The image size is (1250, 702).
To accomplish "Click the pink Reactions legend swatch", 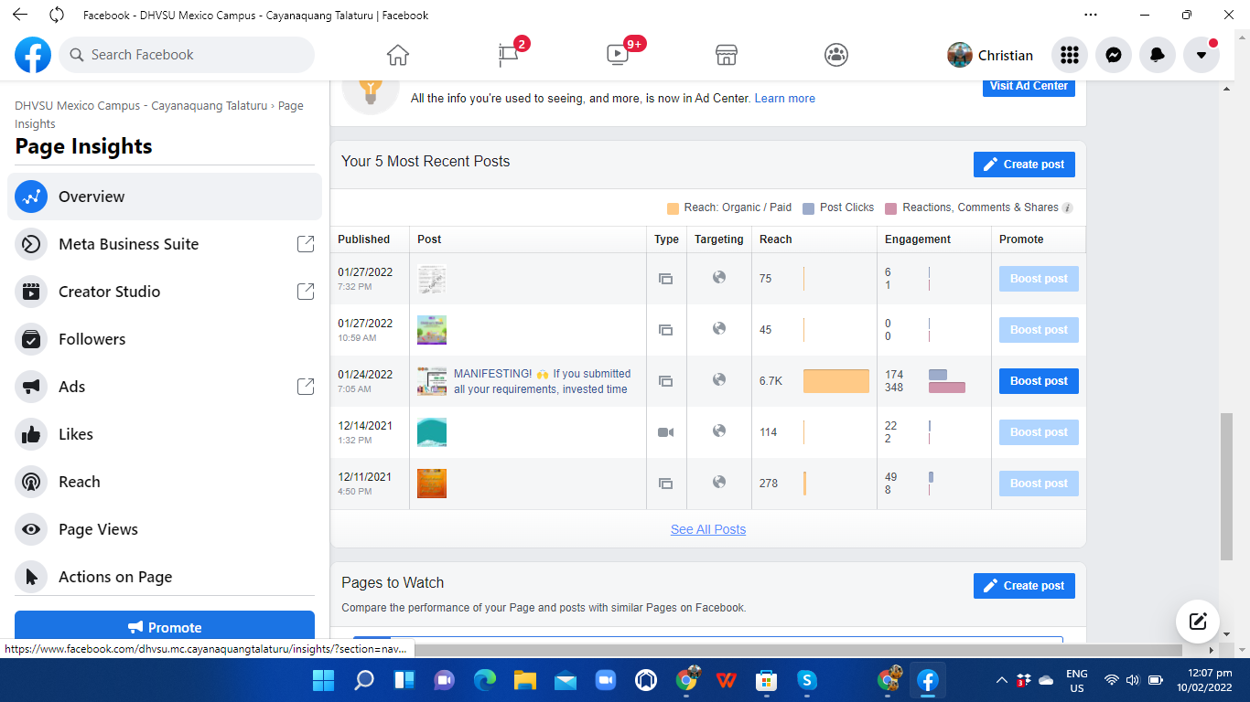I will [891, 208].
